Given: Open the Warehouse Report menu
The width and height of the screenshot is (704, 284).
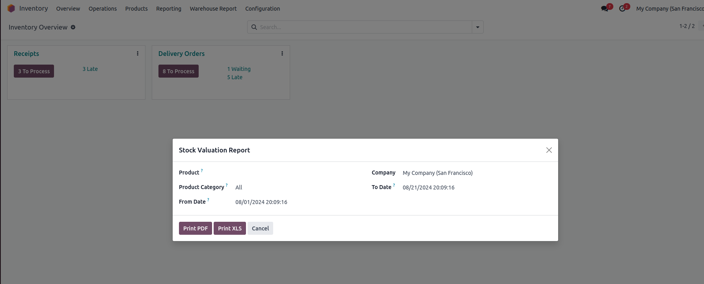Looking at the screenshot, I should pos(213,9).
